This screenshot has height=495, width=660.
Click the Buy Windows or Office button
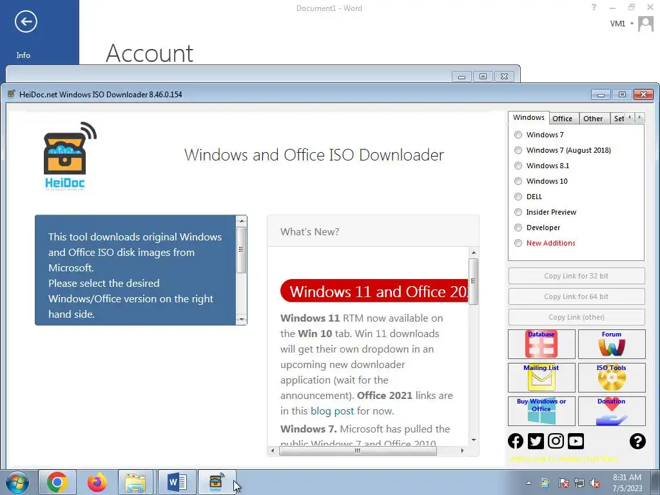(541, 411)
